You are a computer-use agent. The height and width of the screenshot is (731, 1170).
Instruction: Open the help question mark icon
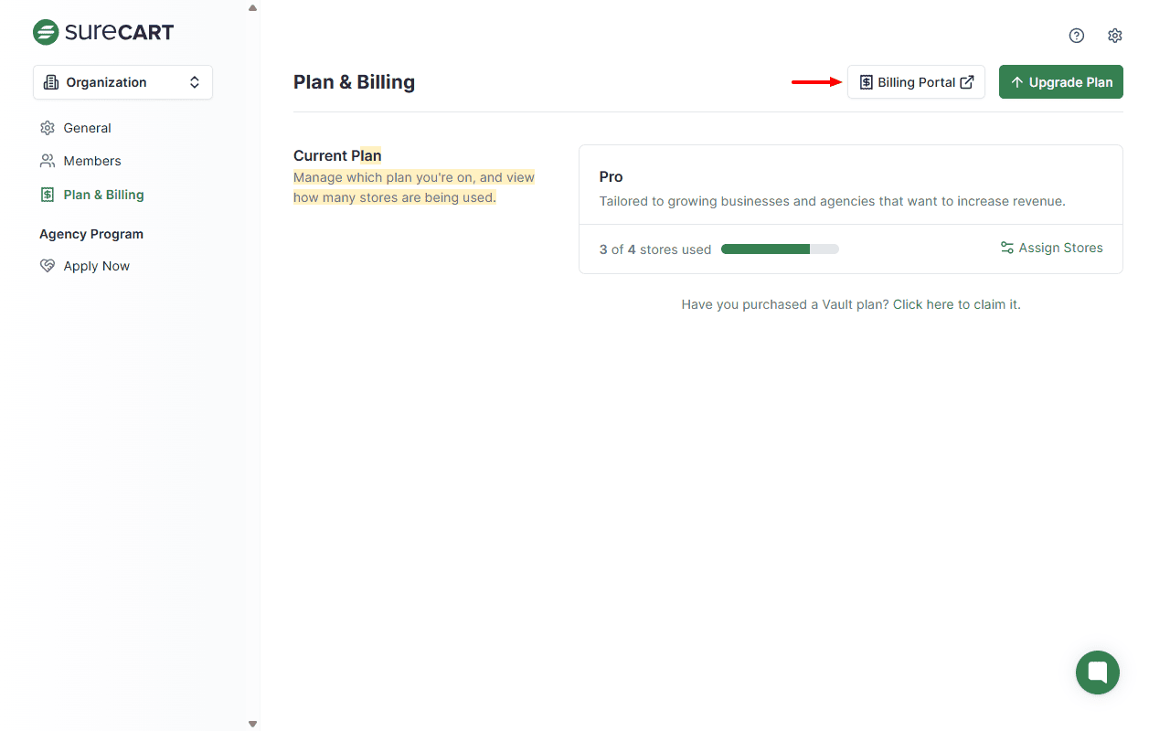[x=1077, y=36]
